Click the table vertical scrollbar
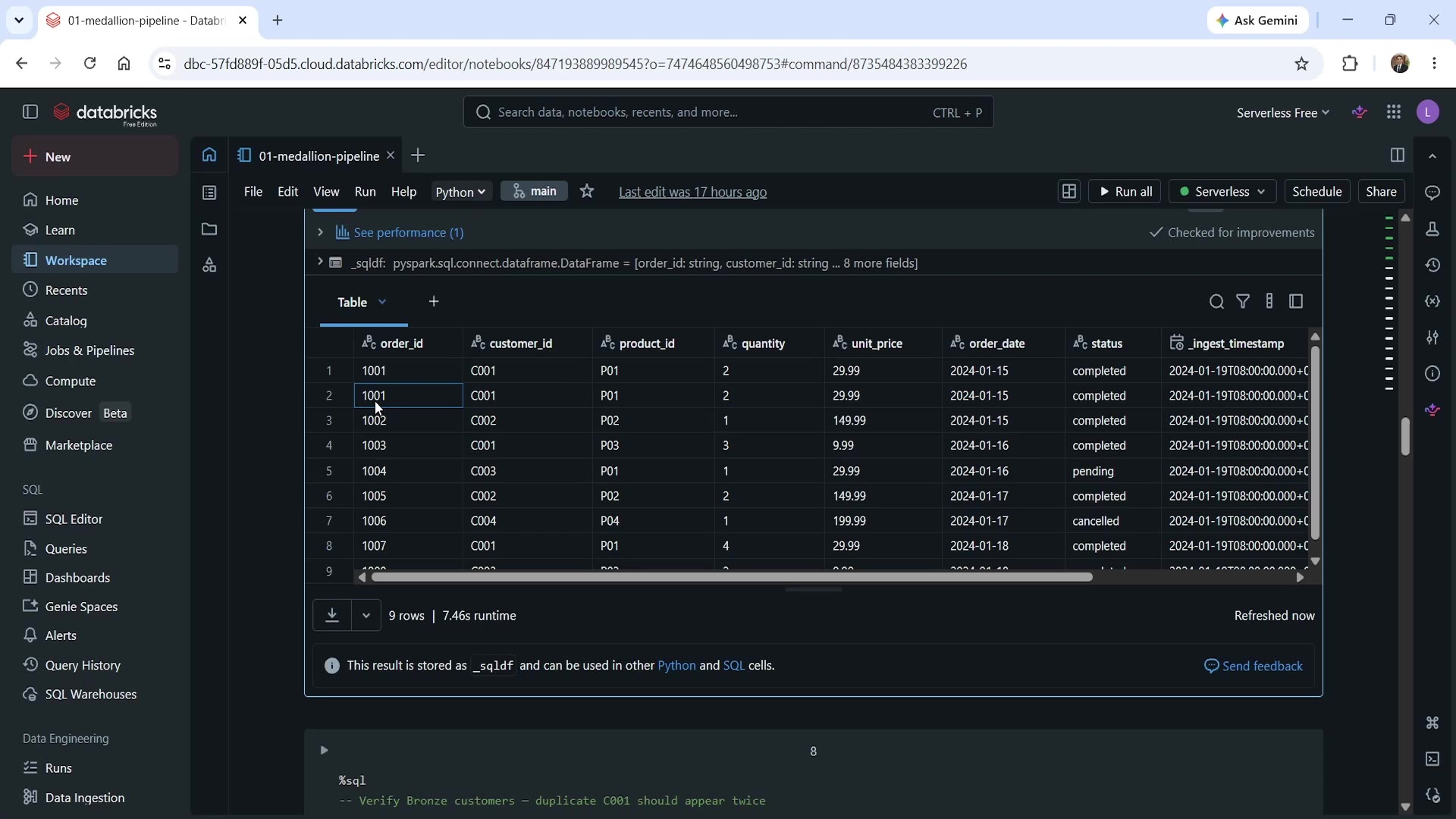The height and width of the screenshot is (819, 1456). point(1315,444)
